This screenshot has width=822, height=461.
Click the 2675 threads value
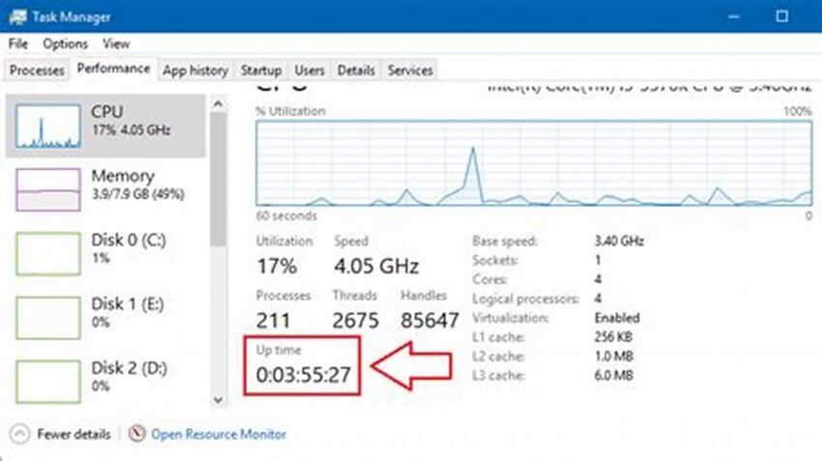356,320
